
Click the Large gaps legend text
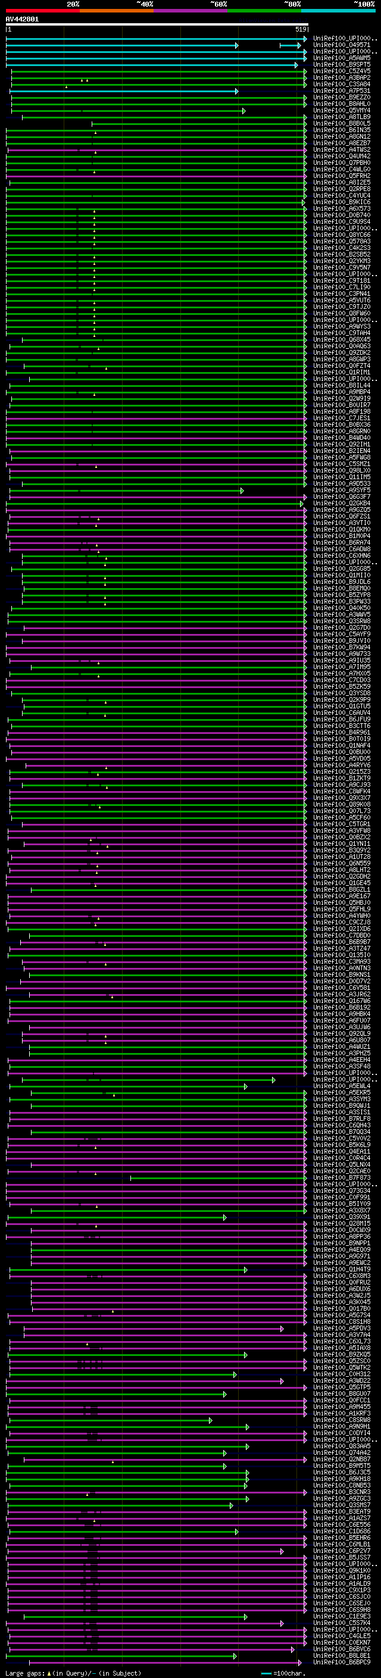[x=73, y=1673]
